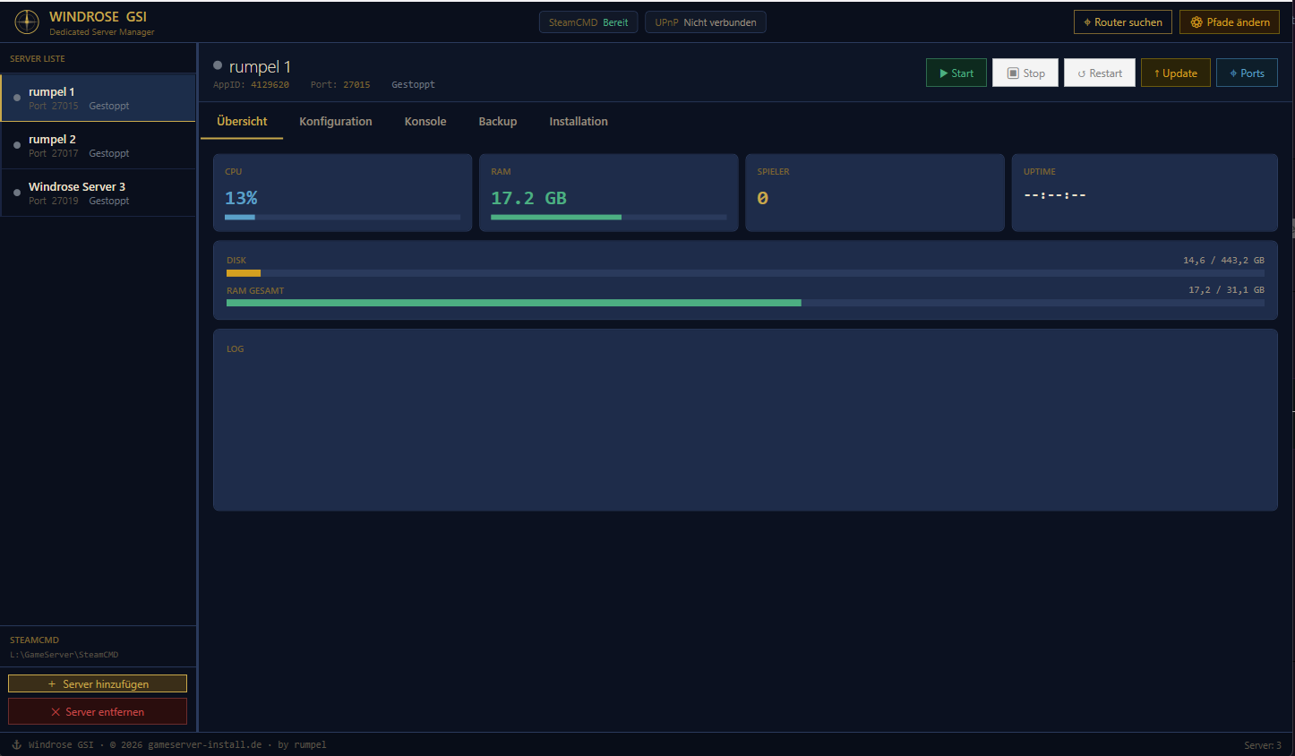Open the Ports dialog
Image resolution: width=1295 pixels, height=756 pixels.
(x=1247, y=73)
